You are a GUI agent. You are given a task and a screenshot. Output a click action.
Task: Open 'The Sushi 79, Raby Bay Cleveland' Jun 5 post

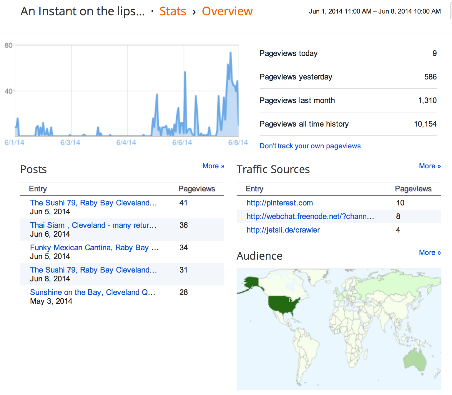94,203
